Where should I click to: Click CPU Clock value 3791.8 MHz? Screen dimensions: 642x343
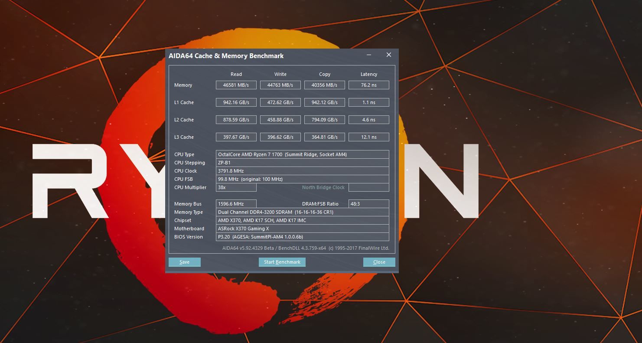click(x=303, y=171)
